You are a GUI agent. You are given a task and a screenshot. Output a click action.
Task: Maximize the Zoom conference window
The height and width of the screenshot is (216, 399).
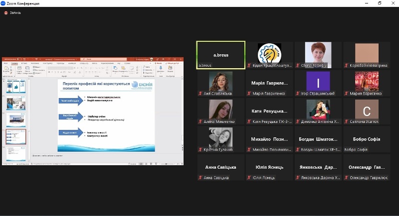379,3
